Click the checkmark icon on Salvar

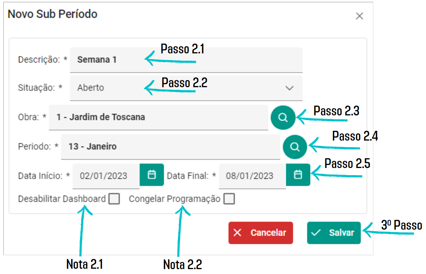(316, 233)
